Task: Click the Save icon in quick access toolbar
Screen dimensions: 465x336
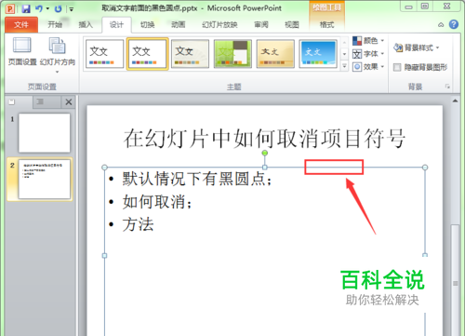Action: [x=26, y=8]
